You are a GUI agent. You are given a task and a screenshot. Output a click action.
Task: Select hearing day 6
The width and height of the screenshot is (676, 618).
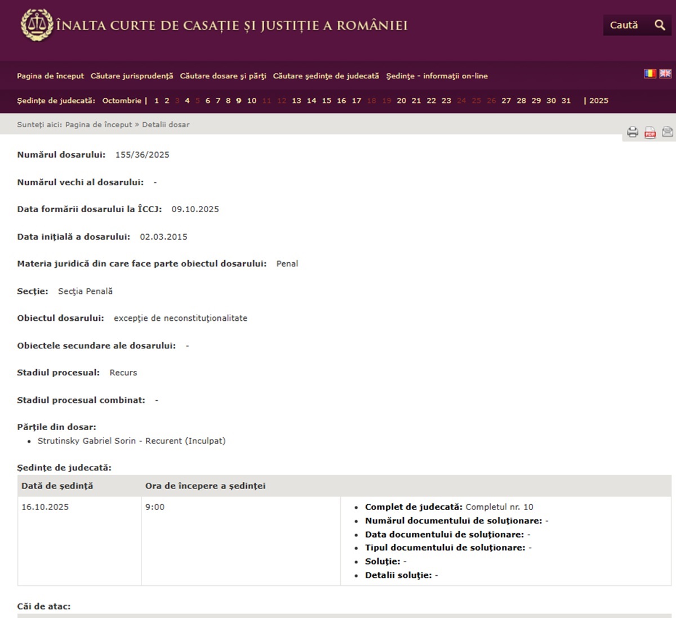coord(208,101)
